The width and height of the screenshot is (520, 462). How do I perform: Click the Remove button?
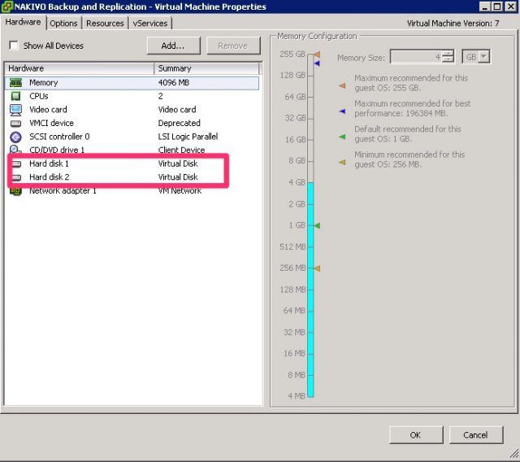point(233,46)
